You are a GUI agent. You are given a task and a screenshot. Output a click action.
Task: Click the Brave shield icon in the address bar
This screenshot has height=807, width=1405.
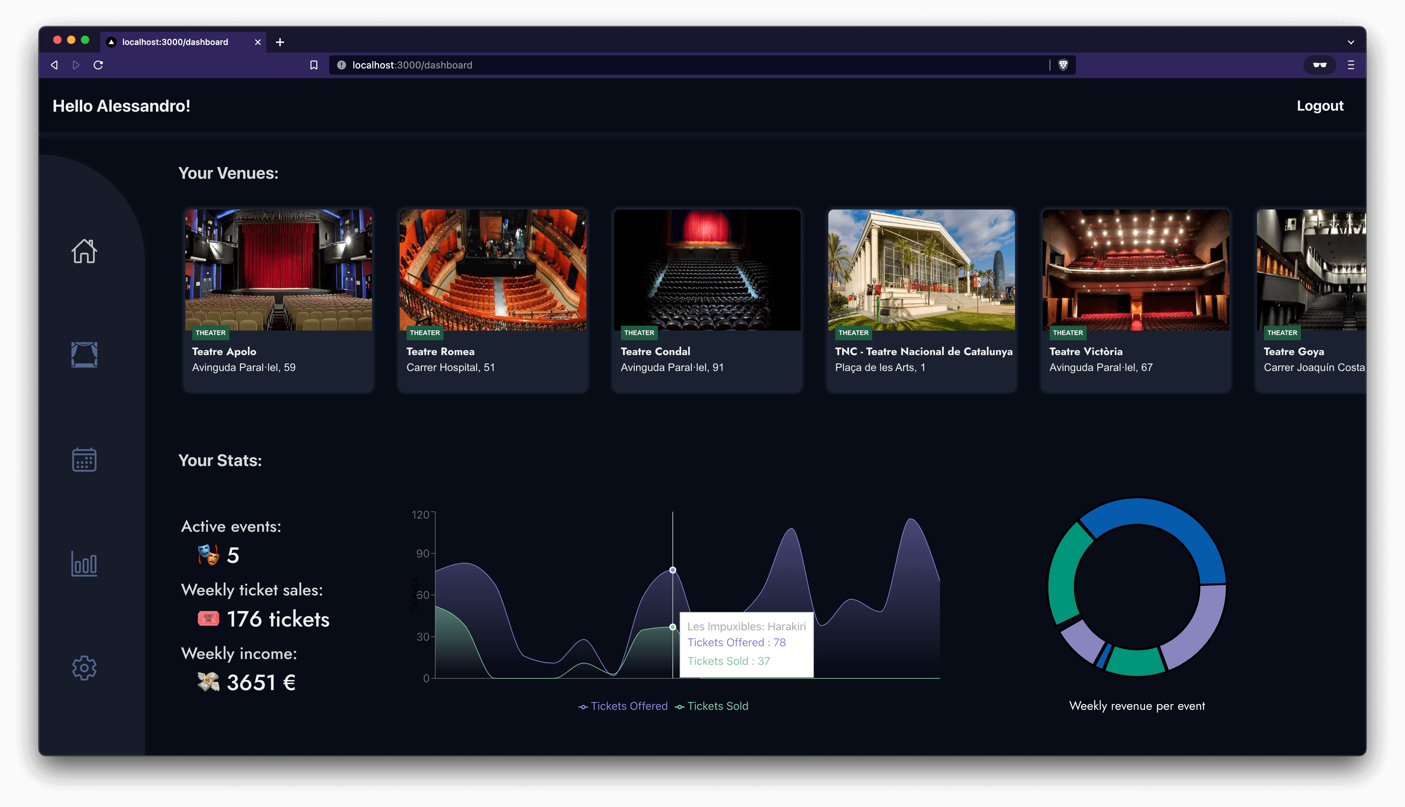[x=1064, y=65]
